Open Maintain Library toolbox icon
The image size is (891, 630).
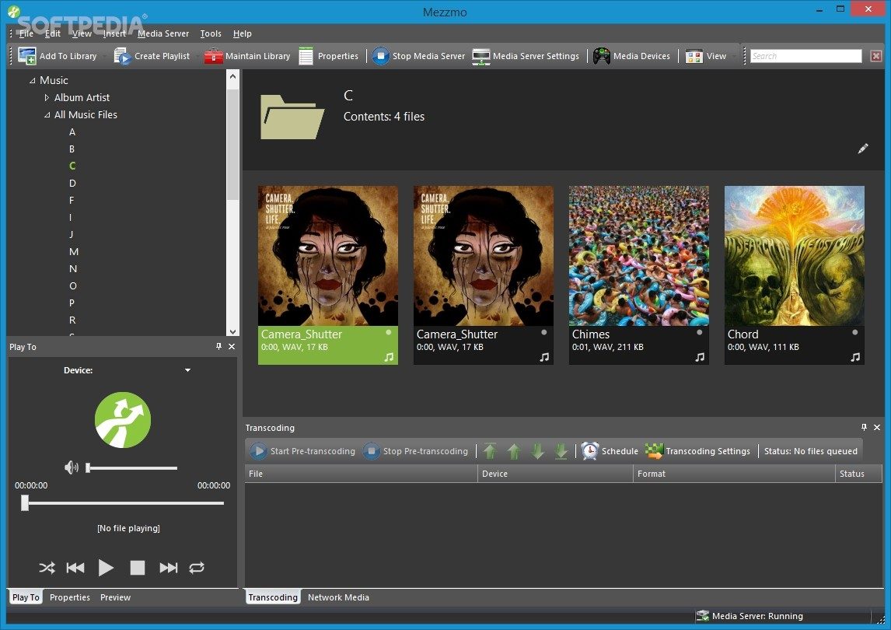coord(213,56)
